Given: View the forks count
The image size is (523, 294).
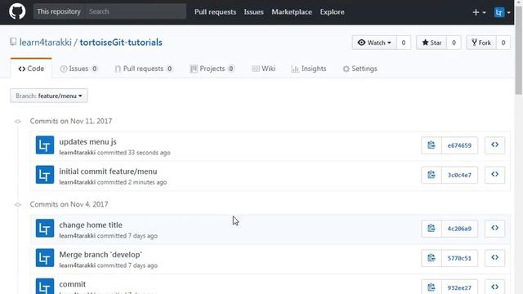Looking at the screenshot, I should point(503,42).
